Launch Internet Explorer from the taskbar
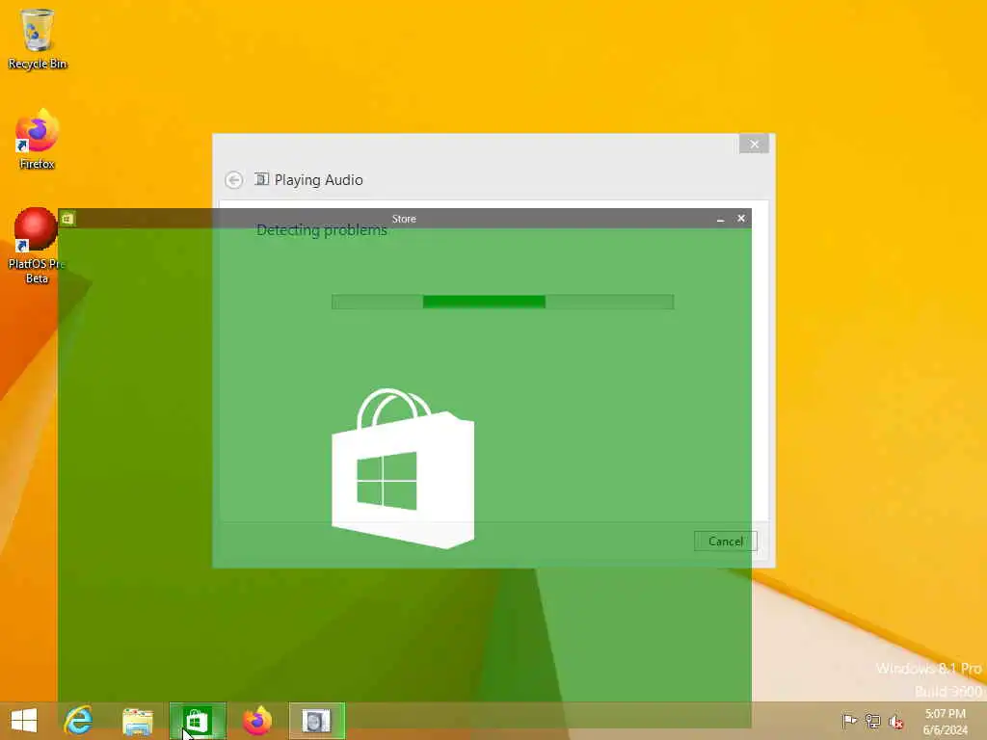987x740 pixels. (79, 721)
